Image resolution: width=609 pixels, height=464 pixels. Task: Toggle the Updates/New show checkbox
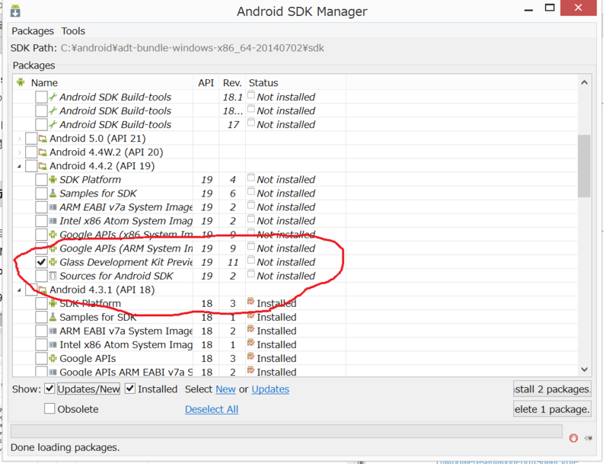(x=49, y=389)
